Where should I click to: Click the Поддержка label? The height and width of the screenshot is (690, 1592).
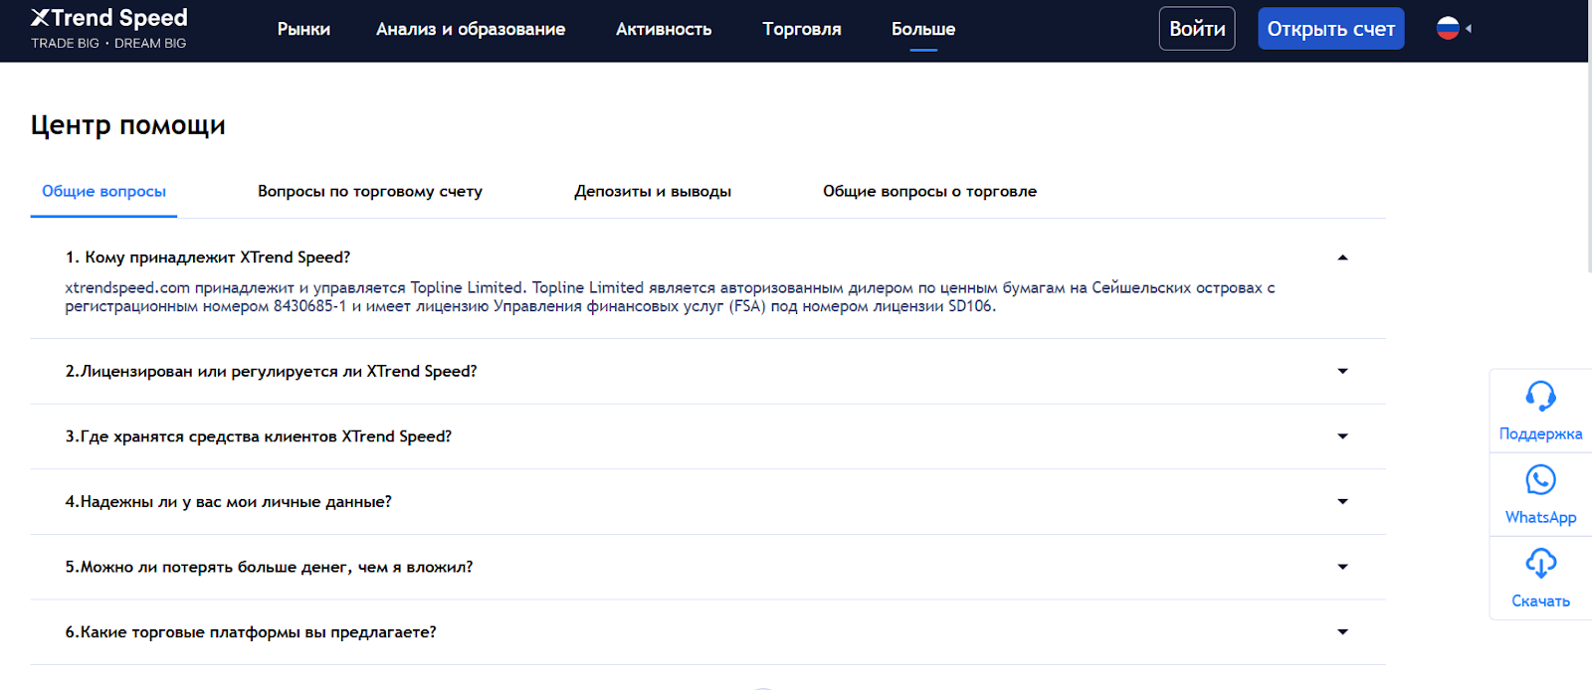tap(1540, 433)
